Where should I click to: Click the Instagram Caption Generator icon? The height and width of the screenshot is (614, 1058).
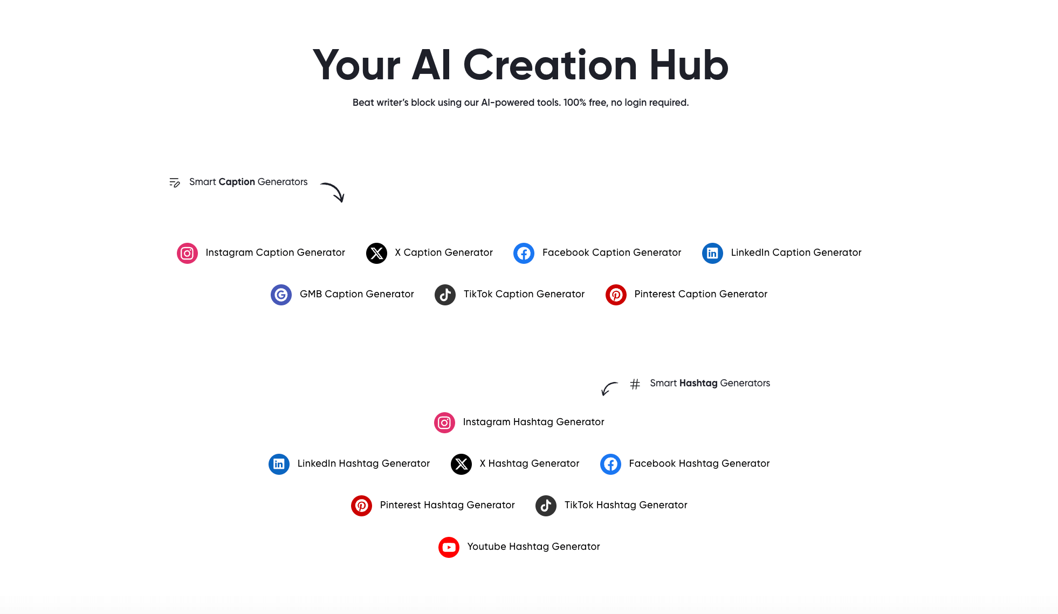[x=187, y=253]
